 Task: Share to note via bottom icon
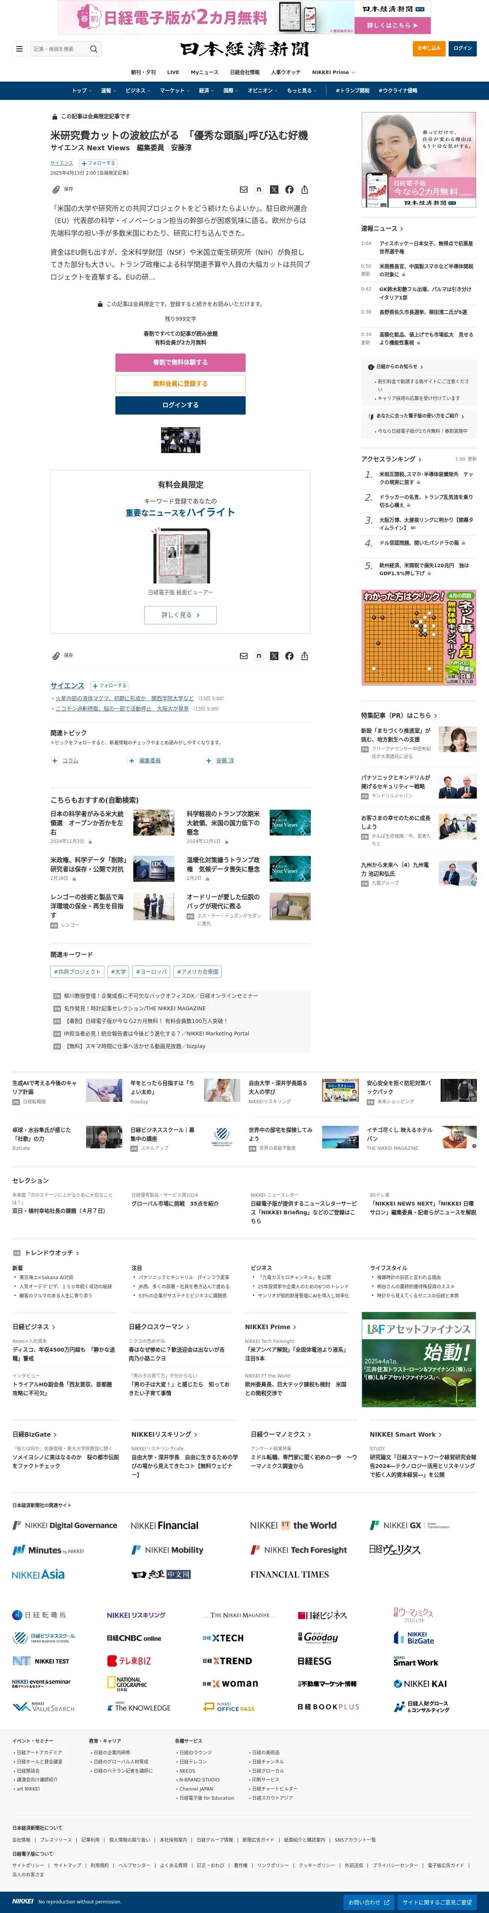259,656
